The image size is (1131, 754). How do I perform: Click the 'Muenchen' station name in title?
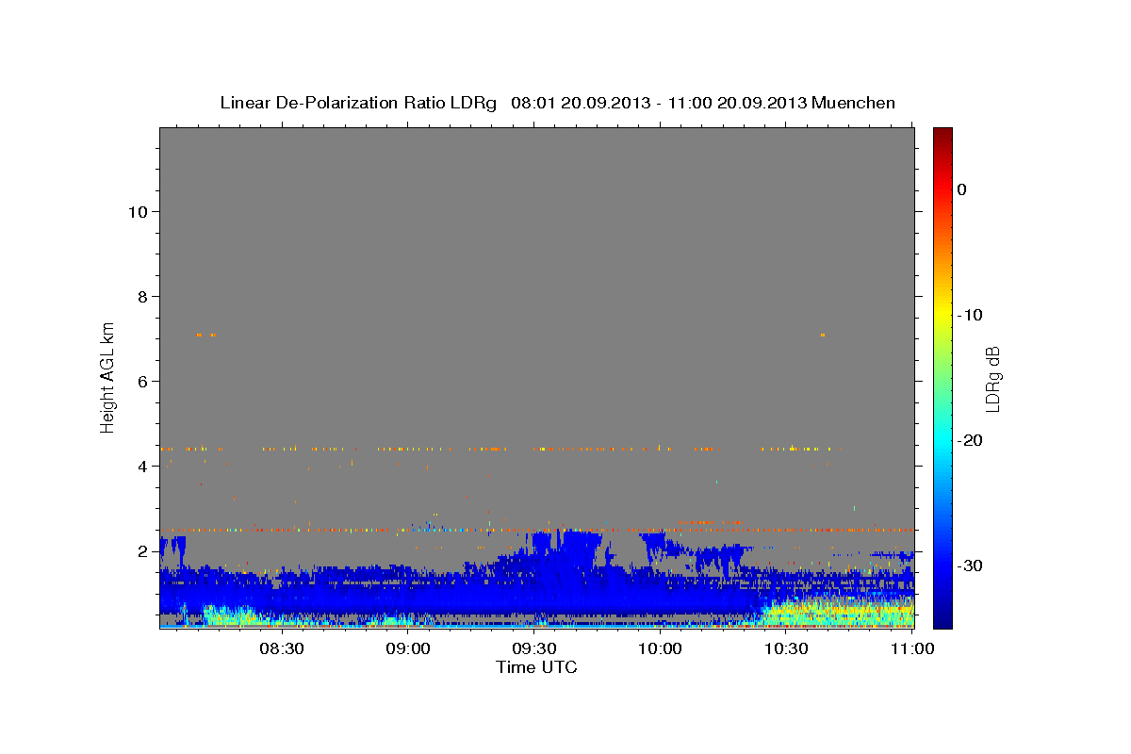854,103
